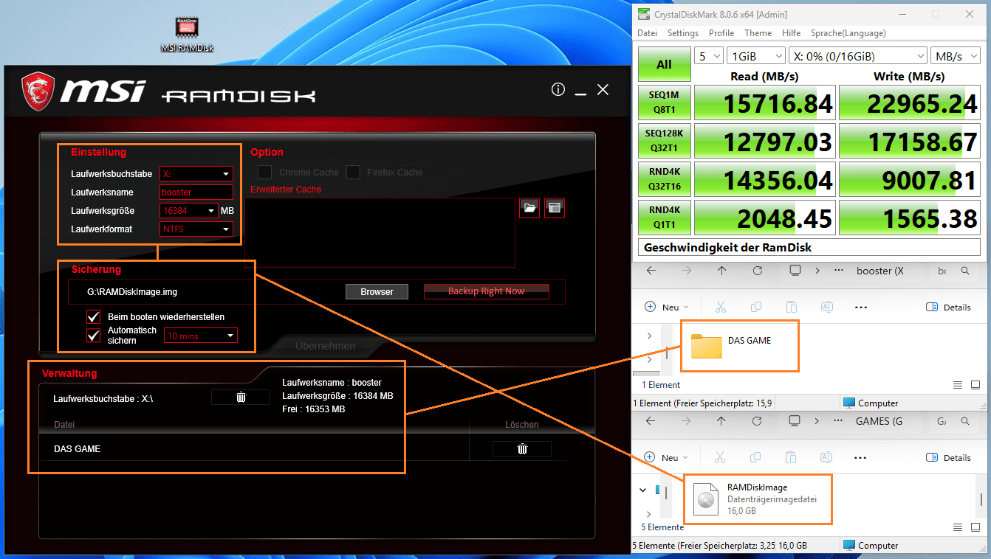The width and height of the screenshot is (991, 559).
Task: Switch GAMES Explorer to list view
Action: [958, 527]
